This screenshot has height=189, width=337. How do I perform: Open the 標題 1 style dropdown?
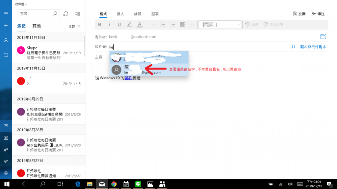[x=220, y=25]
